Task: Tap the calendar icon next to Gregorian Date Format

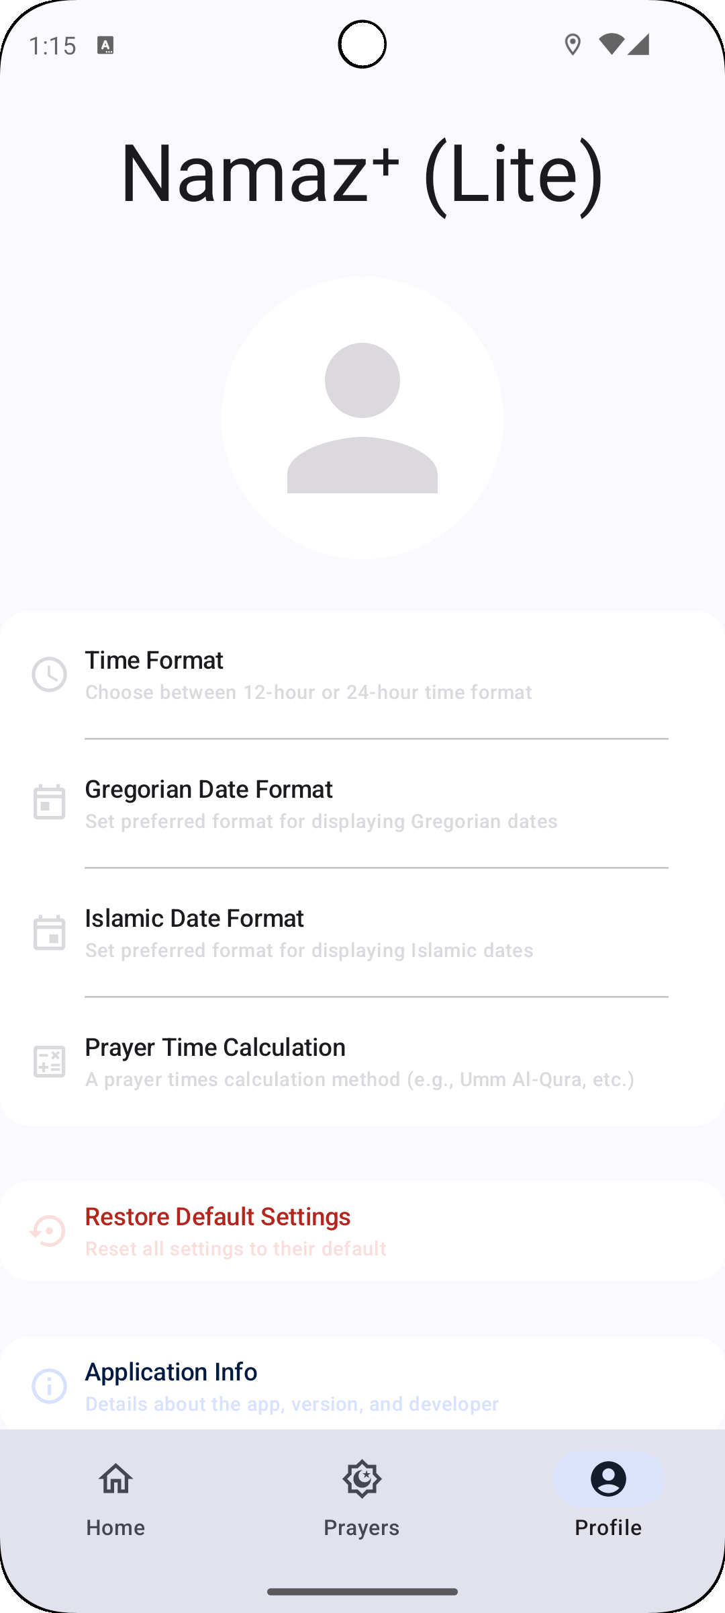Action: [x=49, y=802]
